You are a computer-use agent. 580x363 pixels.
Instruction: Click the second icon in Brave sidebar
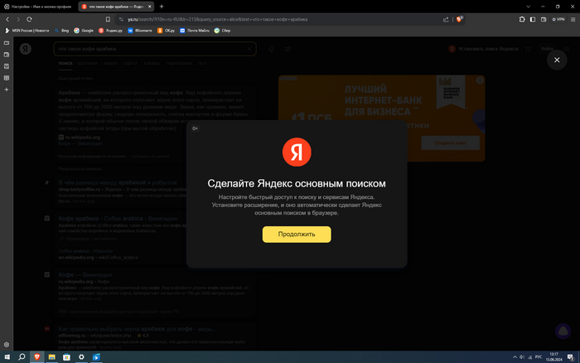(x=7, y=55)
